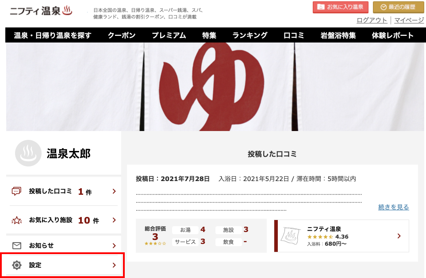Click the ニフティ温泉 hot spring logo

click(x=41, y=11)
